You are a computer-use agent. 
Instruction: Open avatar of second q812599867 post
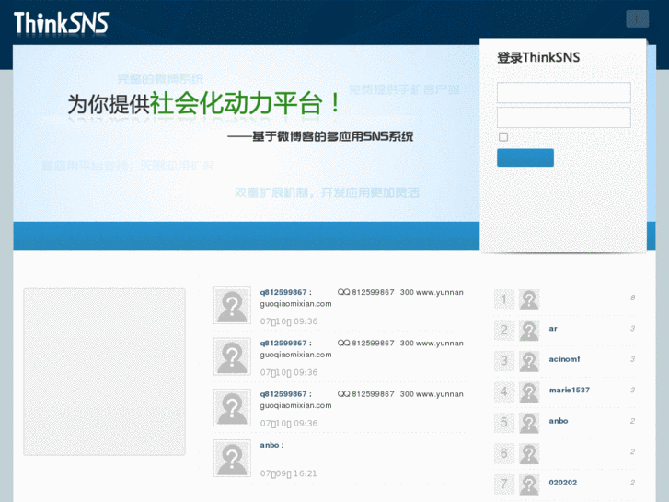coord(232,356)
